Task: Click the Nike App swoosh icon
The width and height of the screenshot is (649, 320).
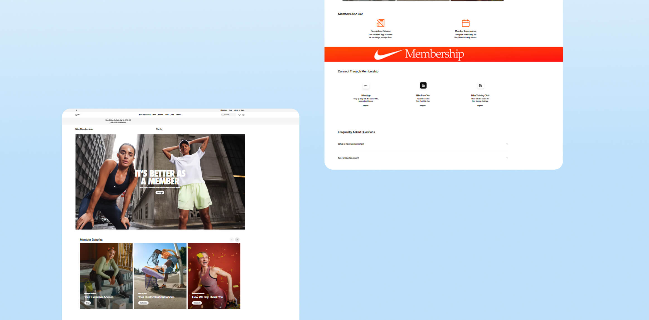Action: pyautogui.click(x=366, y=86)
